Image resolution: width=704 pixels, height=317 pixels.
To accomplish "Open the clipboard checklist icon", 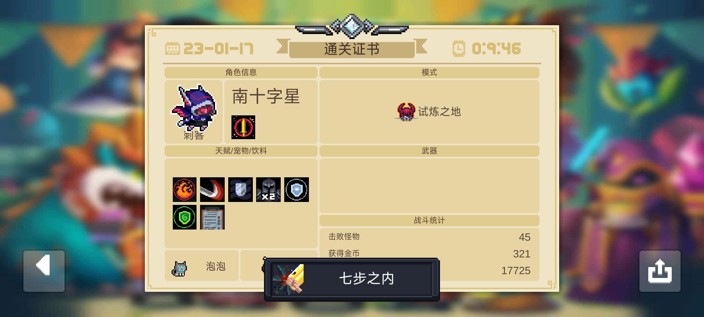I will 212,217.
